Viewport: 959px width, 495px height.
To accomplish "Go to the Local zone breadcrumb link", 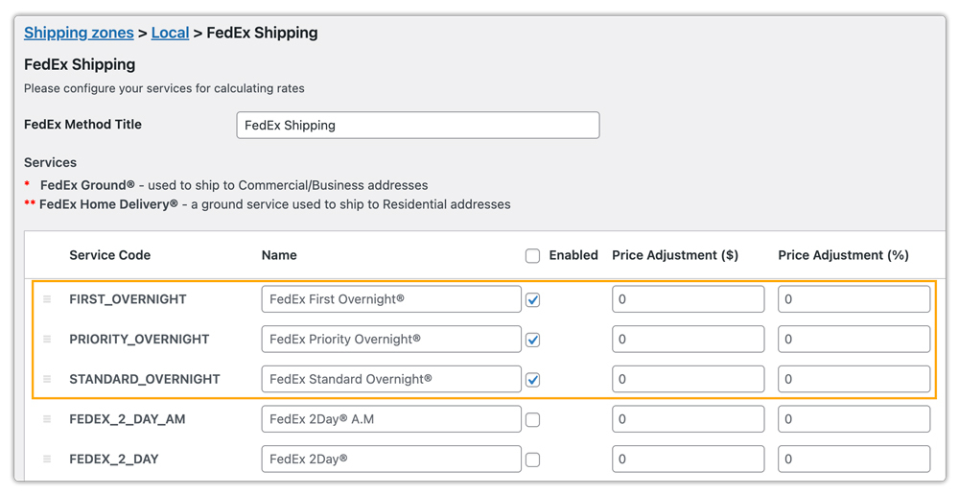I will pos(170,33).
